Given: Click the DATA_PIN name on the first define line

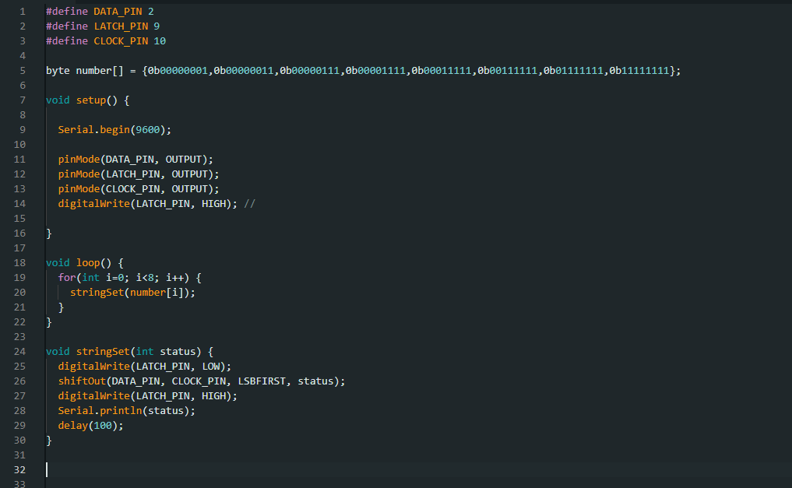Looking at the screenshot, I should 118,12.
